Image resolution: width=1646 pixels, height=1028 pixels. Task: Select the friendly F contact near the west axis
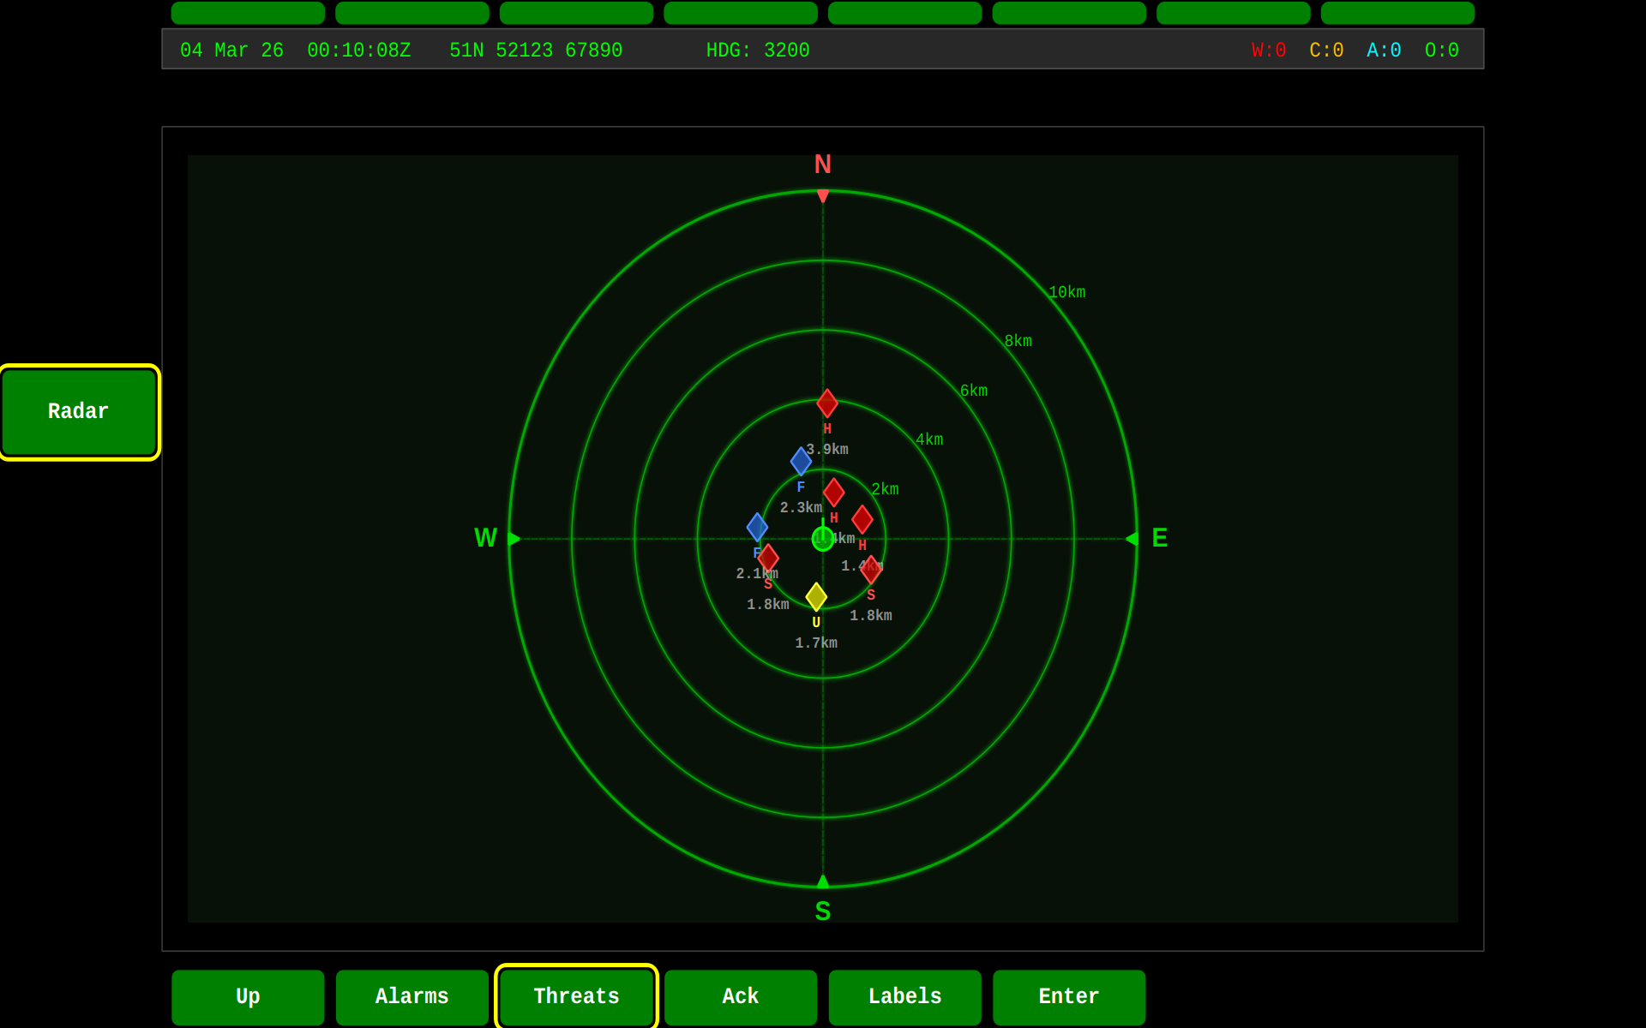[757, 527]
